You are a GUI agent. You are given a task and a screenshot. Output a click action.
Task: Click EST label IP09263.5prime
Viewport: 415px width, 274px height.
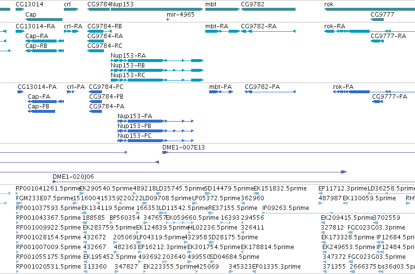tap(286, 208)
